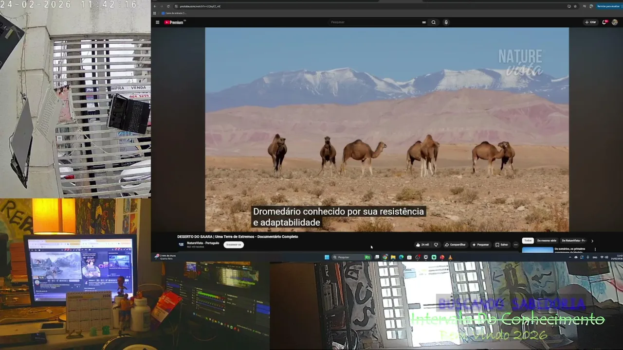The image size is (623, 350).
Task: Click the Inscrever-se subscribe button
Action: click(234, 245)
